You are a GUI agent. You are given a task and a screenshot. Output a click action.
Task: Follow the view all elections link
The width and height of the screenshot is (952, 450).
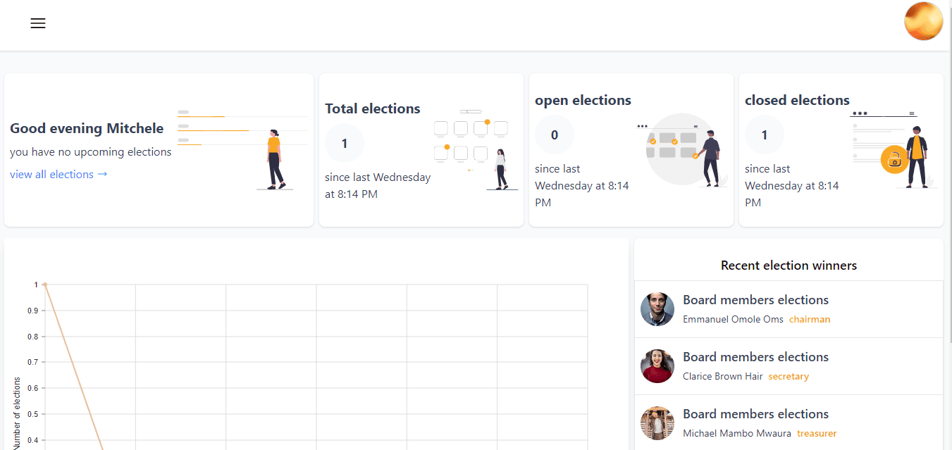58,174
